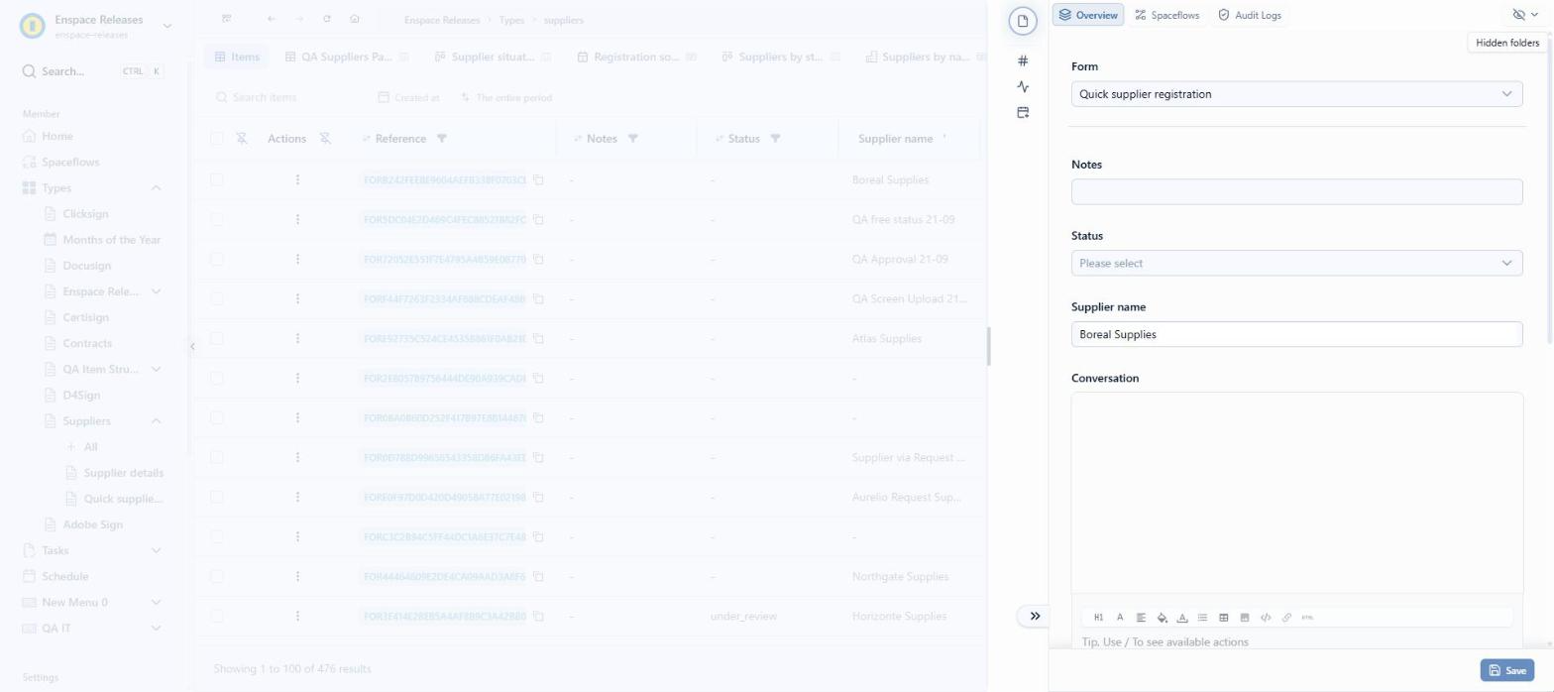1554x692 pixels.
Task: Toggle HTML mode in editor toolbar
Action: [1307, 618]
